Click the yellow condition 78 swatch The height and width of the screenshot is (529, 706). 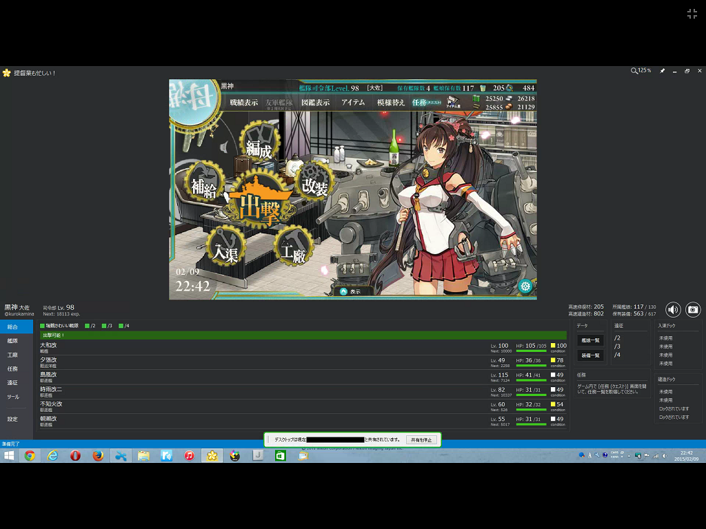click(553, 360)
